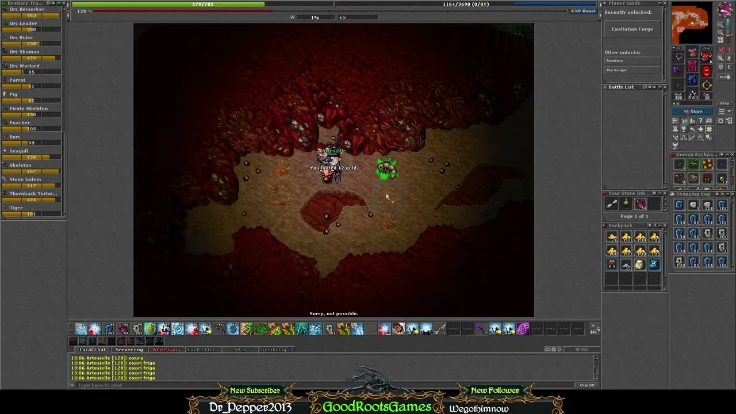Screen dimensions: 736x414
Task: Toggle the expert mode E button
Action: pos(729,67)
